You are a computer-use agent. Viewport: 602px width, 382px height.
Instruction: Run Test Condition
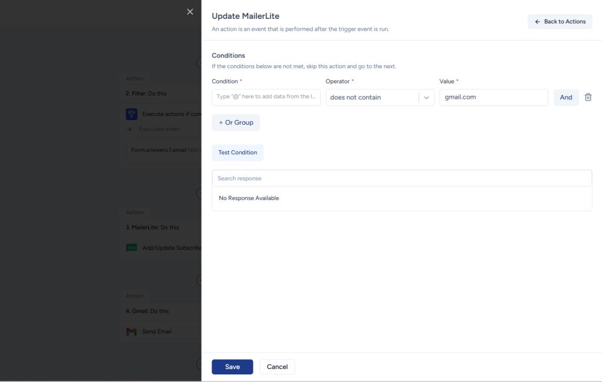[238, 152]
